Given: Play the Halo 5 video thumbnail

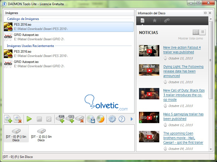Looking at the screenshot, I should coord(149,118).
